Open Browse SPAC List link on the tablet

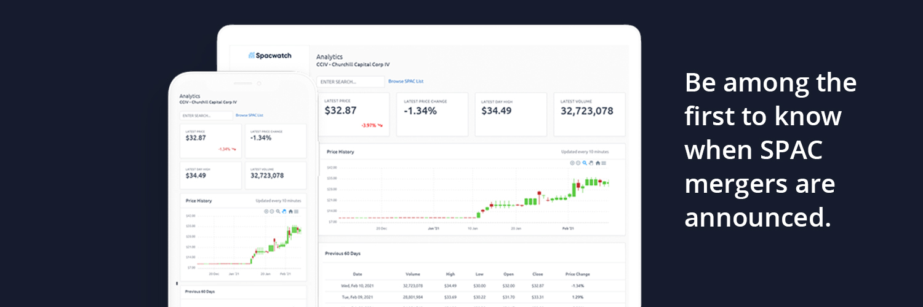tap(406, 81)
